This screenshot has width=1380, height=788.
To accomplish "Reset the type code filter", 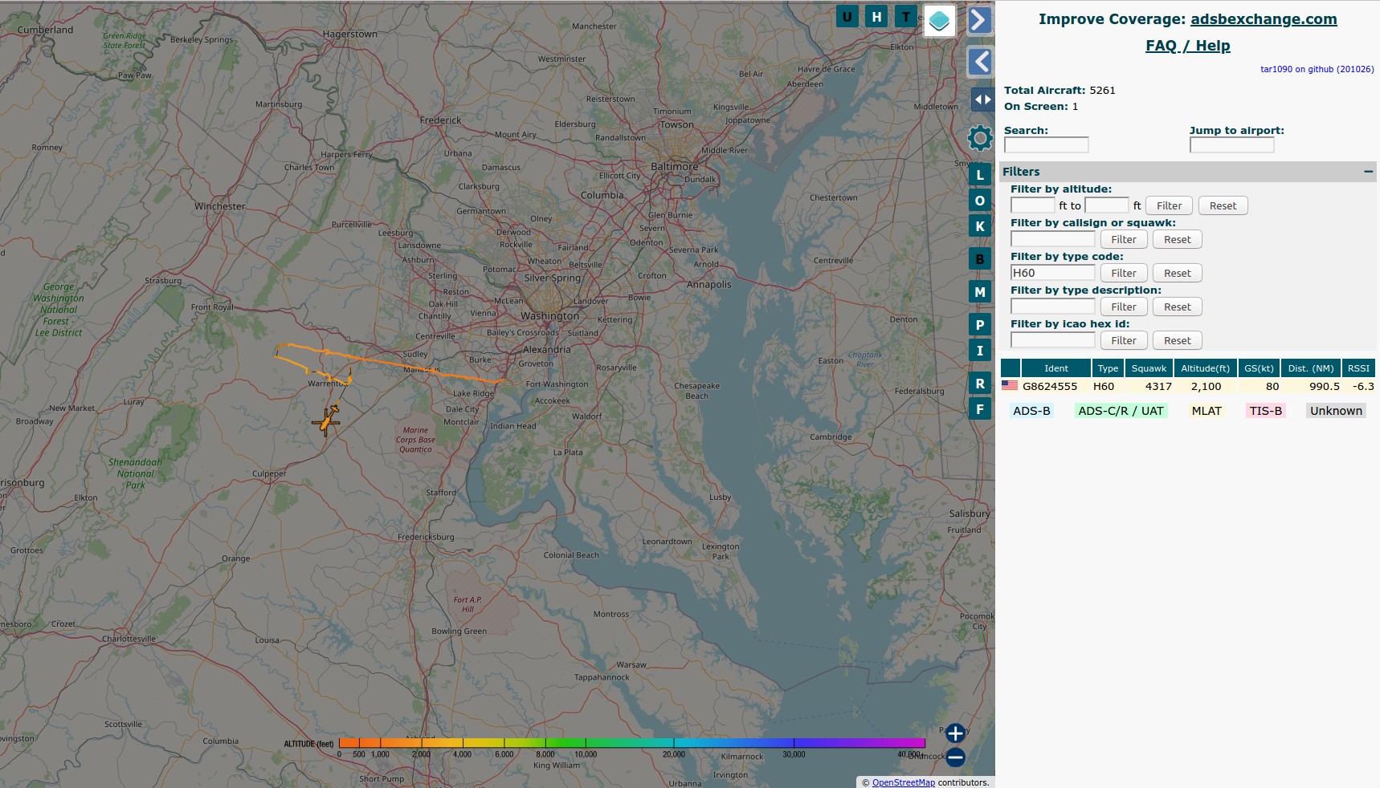I will tap(1178, 273).
